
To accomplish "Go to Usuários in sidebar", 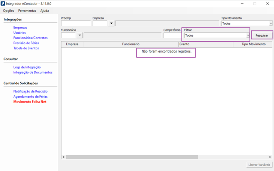I will pyautogui.click(x=19, y=33).
